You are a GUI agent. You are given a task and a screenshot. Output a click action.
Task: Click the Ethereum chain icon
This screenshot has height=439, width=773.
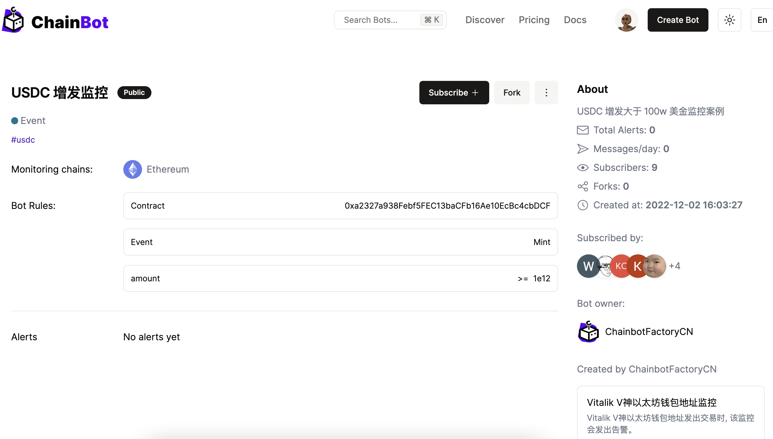133,169
